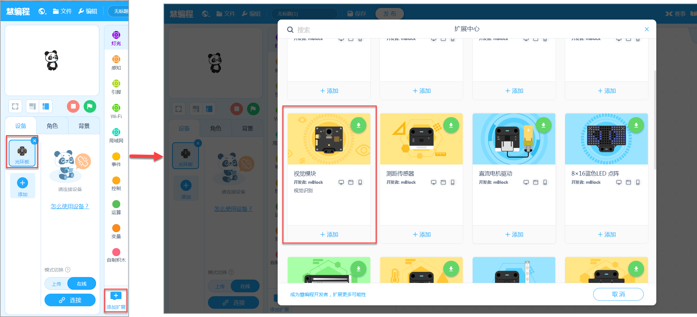The image size is (697, 317).
Task: Click download icon on 8×16蓝色LED 点阵 card
Action: tap(636, 125)
